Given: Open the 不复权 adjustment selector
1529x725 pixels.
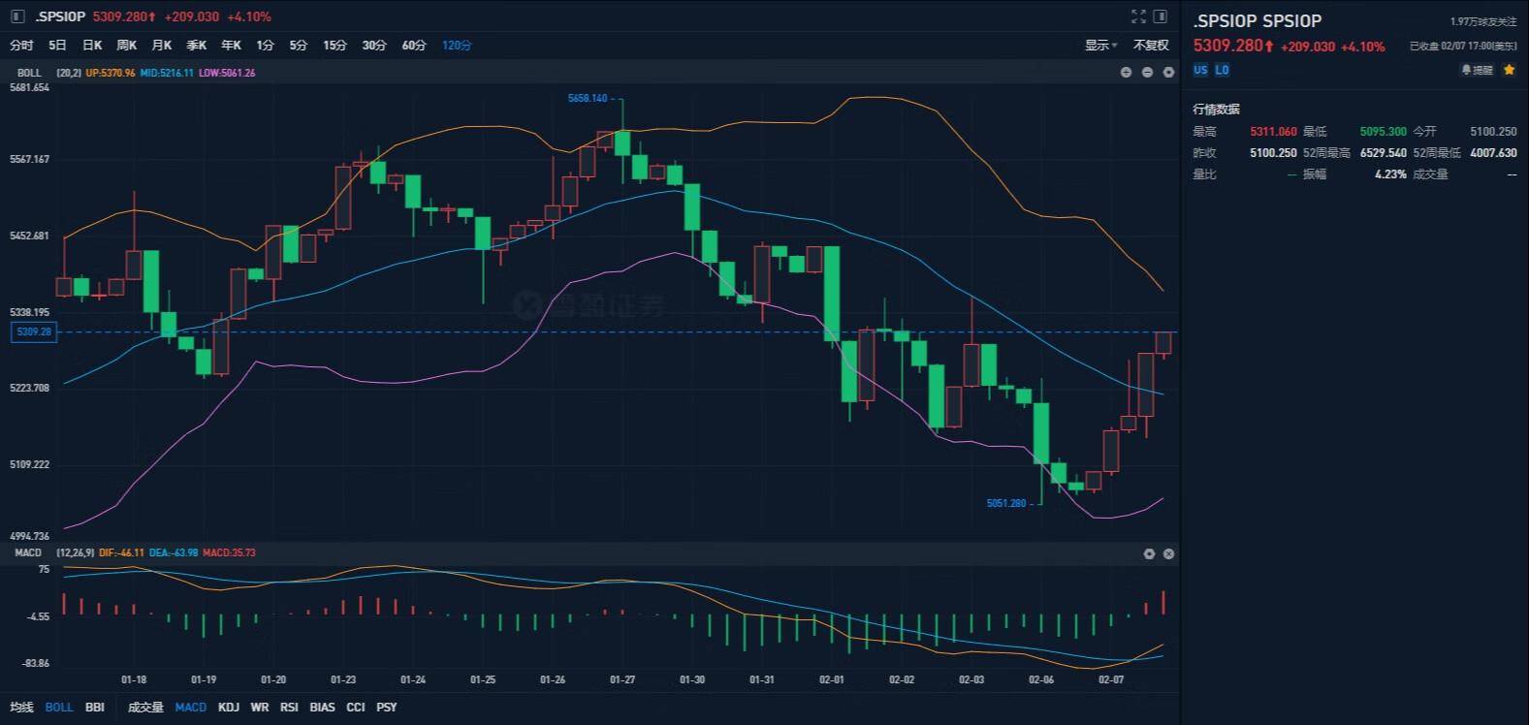Looking at the screenshot, I should (x=1151, y=46).
